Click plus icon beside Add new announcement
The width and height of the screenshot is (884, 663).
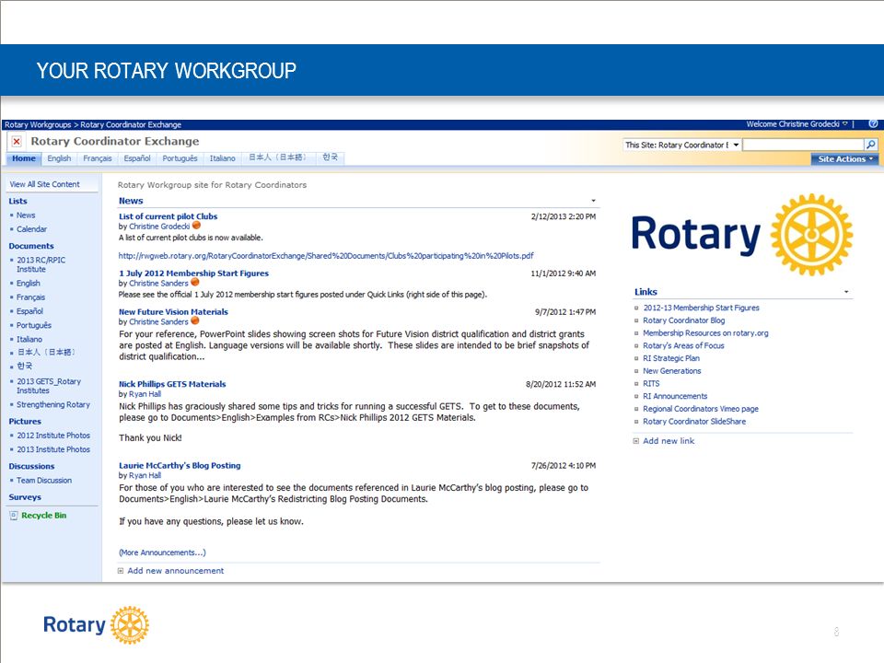(121, 571)
